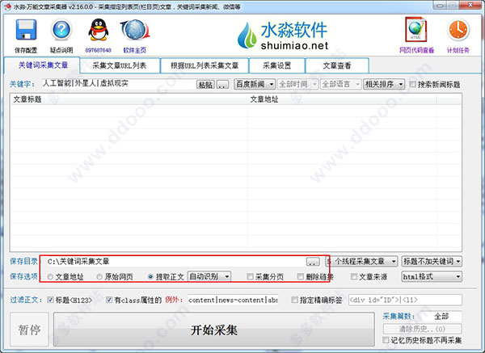Open the 疑点说明 help icon
The width and height of the screenshot is (485, 353).
click(61, 32)
